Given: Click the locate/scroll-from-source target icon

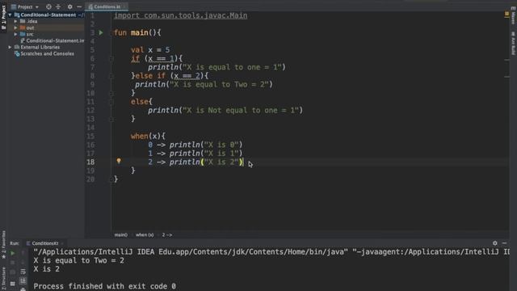Looking at the screenshot, I should pyautogui.click(x=48, y=6).
